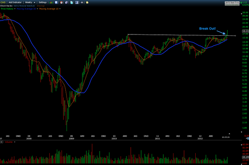Click the candlestick chart style icon
The width and height of the screenshot is (249, 165).
coord(51,3)
